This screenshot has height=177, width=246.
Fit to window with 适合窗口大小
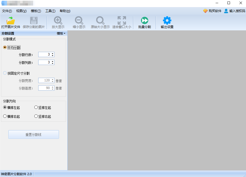(122, 23)
